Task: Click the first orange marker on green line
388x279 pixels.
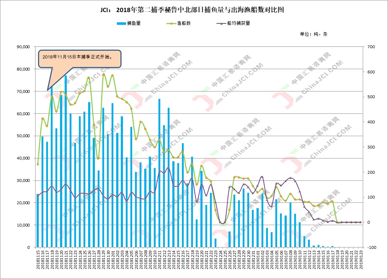Action: click(38, 164)
